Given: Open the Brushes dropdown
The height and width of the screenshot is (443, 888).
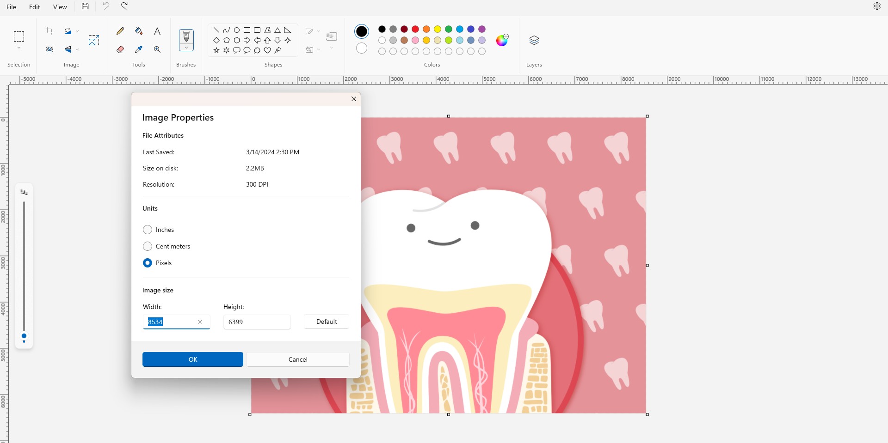Looking at the screenshot, I should coord(186,48).
